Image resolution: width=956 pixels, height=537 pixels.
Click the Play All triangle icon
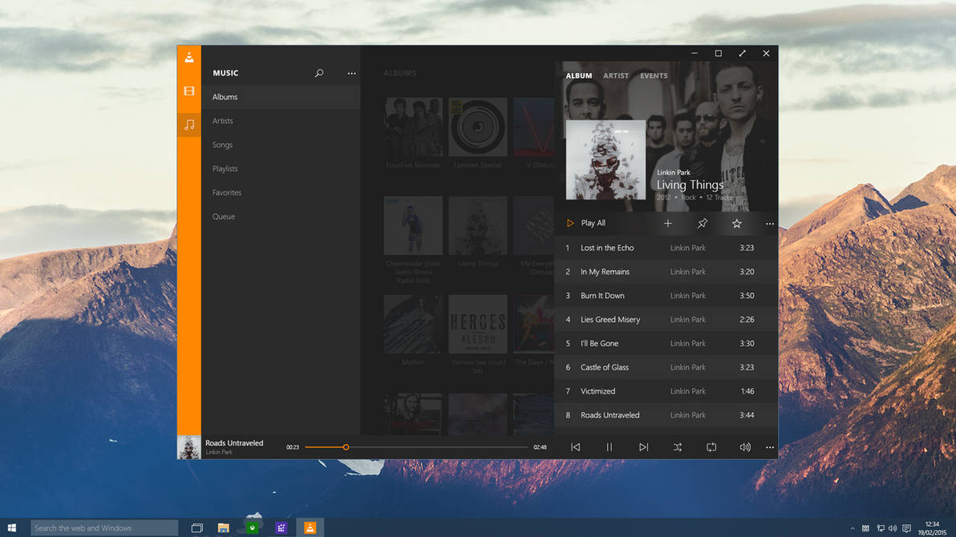pyautogui.click(x=570, y=223)
